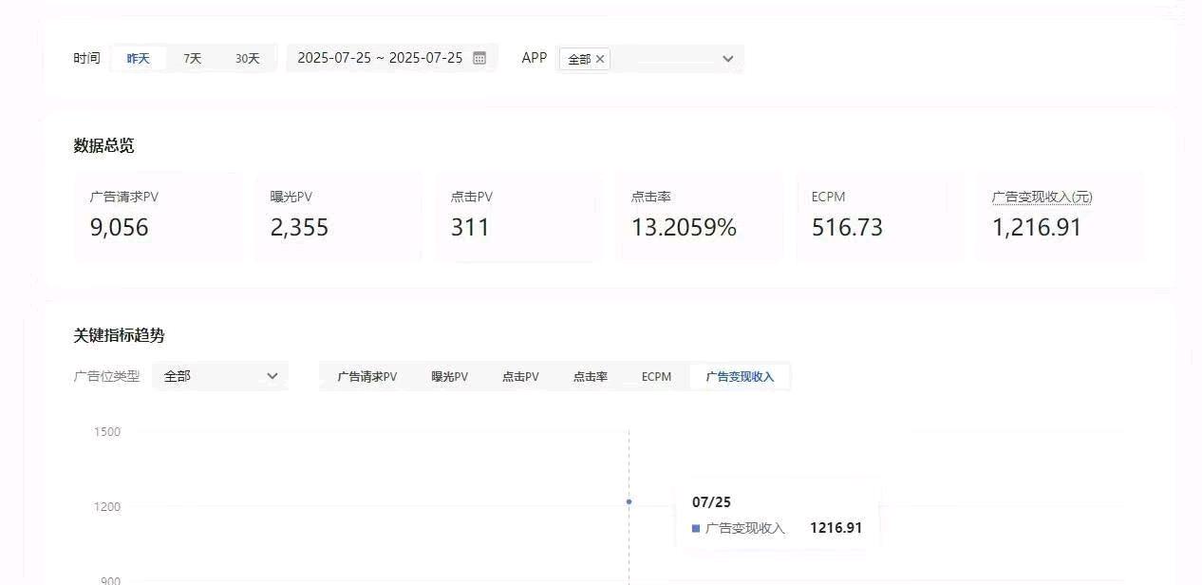1202x585 pixels.
Task: Click the blue legend square in tooltip
Action: tap(696, 528)
